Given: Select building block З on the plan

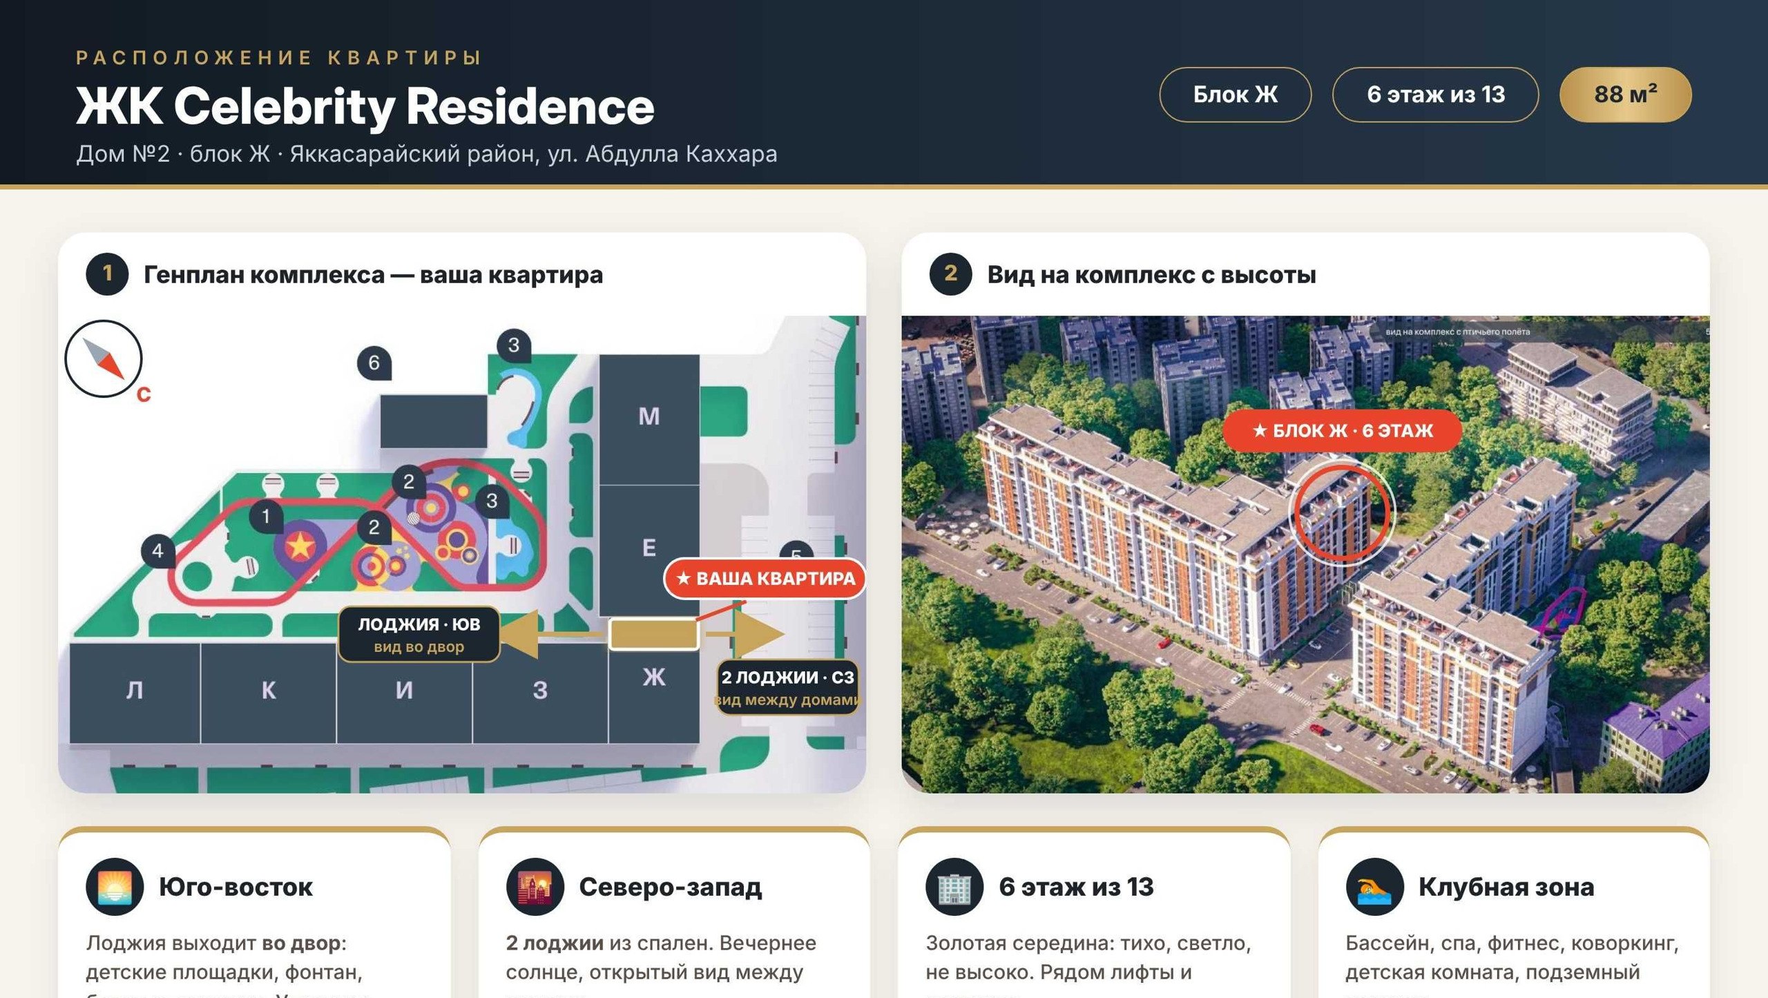Looking at the screenshot, I should (x=540, y=692).
